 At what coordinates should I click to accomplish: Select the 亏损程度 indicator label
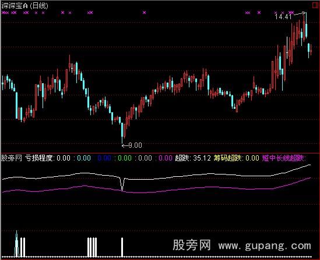39,158
